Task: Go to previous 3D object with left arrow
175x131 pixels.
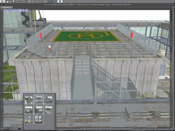Action: point(13,126)
